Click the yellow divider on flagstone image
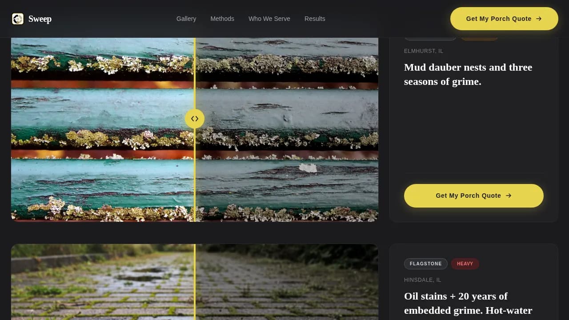Image resolution: width=569 pixels, height=320 pixels. click(195, 282)
